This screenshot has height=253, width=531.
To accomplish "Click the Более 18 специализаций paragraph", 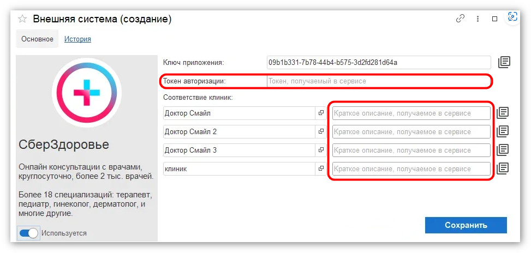I will [84, 204].
